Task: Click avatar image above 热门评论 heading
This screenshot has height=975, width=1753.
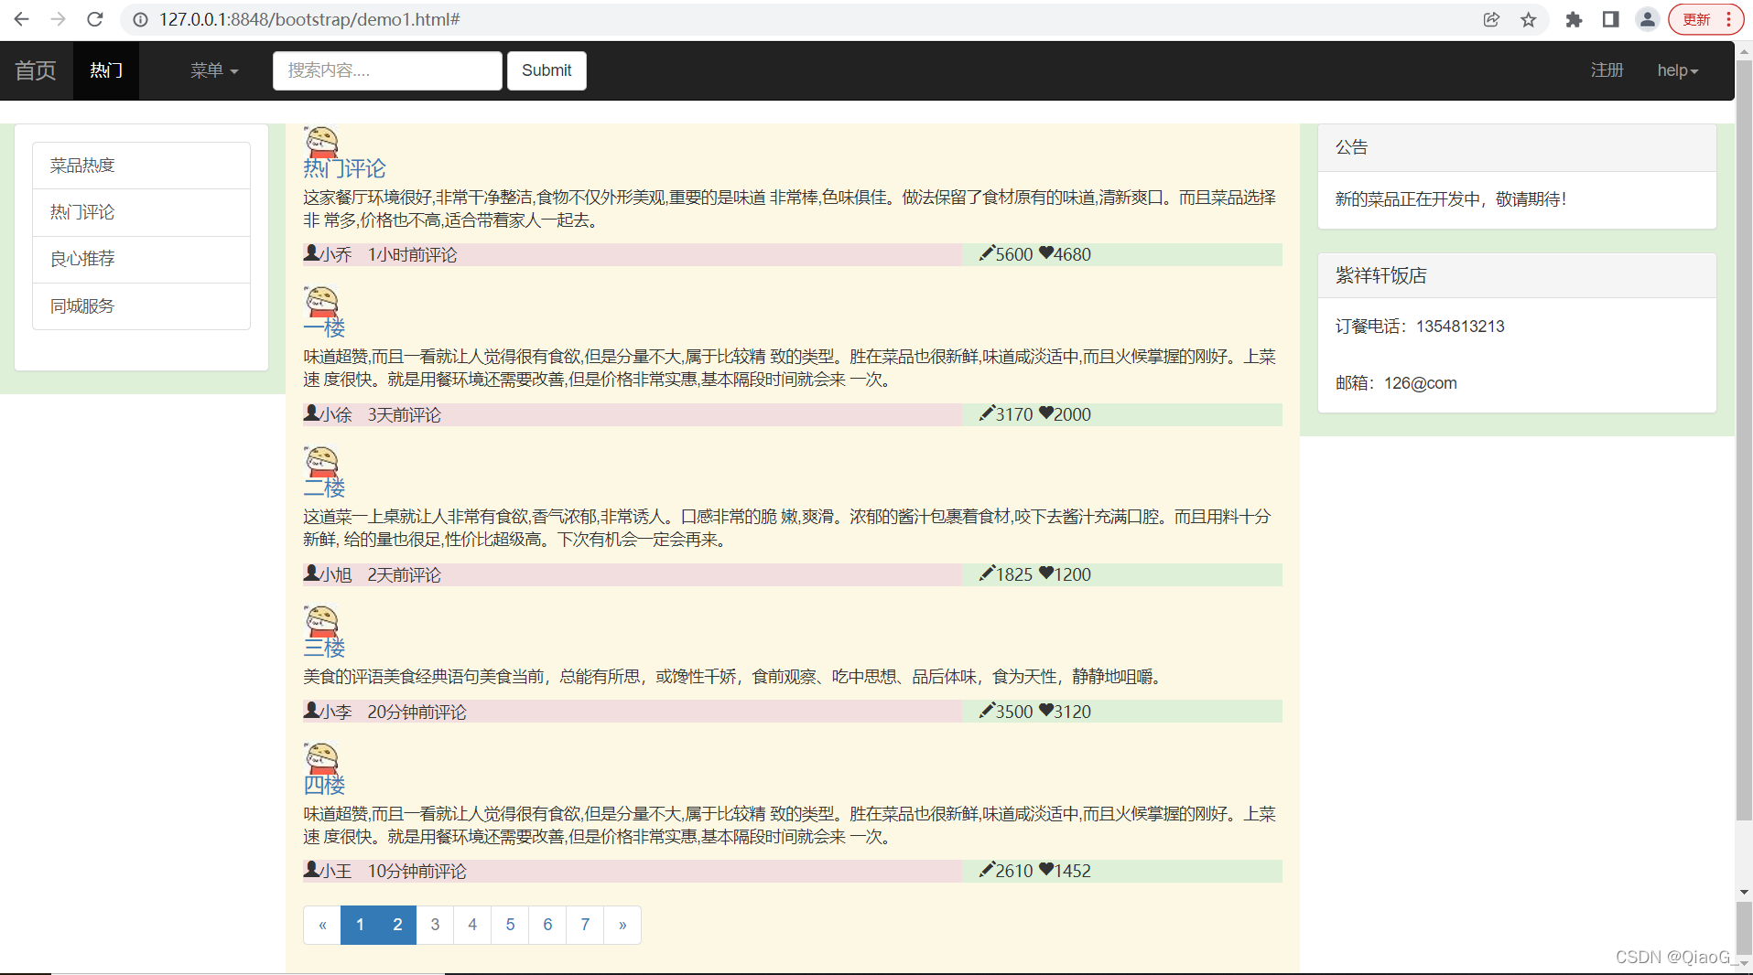Action: [x=321, y=142]
